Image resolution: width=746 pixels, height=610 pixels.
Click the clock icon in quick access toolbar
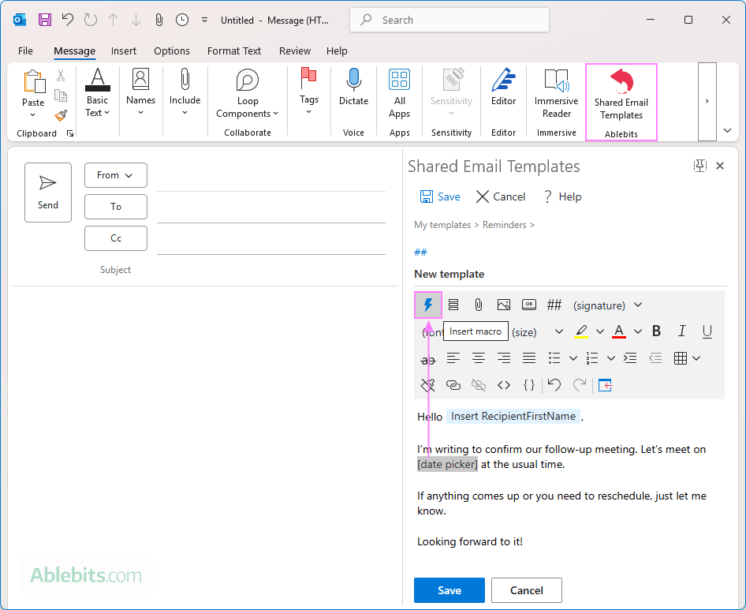pyautogui.click(x=181, y=20)
